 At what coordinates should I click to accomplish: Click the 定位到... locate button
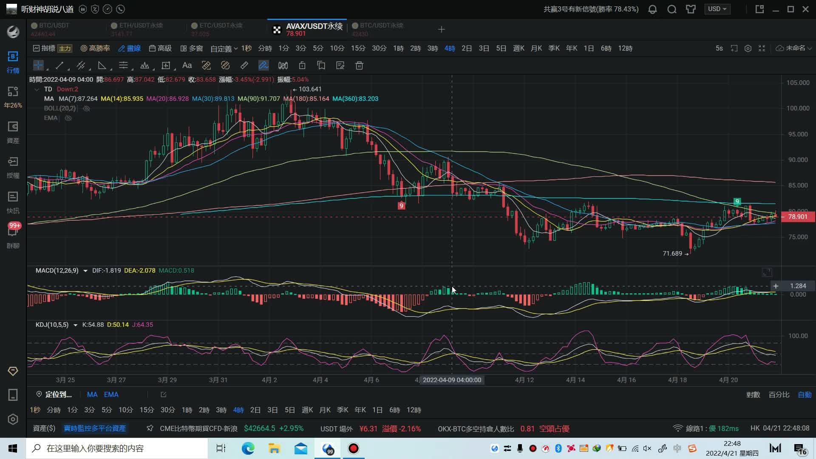(x=54, y=395)
